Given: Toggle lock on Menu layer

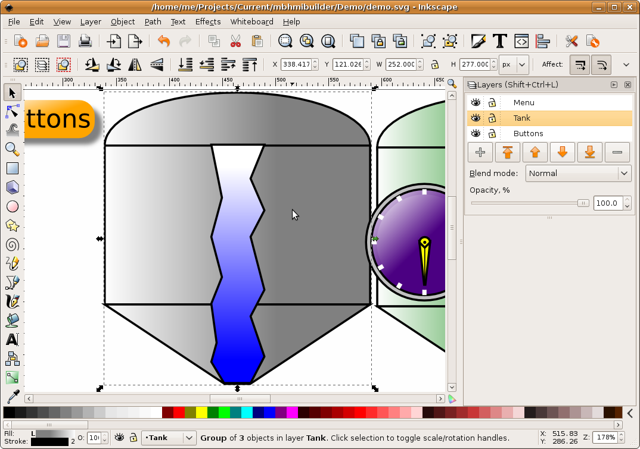Looking at the screenshot, I should coord(492,102).
